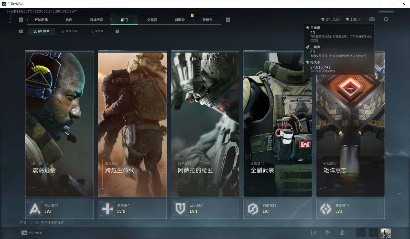Image resolution: width=410 pixels, height=239 pixels.
Task: Open the mail envelope icon
Action: [372, 19]
